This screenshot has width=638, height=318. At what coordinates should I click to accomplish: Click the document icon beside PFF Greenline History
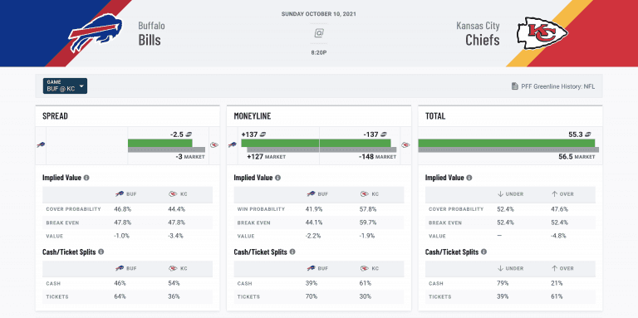tap(515, 86)
